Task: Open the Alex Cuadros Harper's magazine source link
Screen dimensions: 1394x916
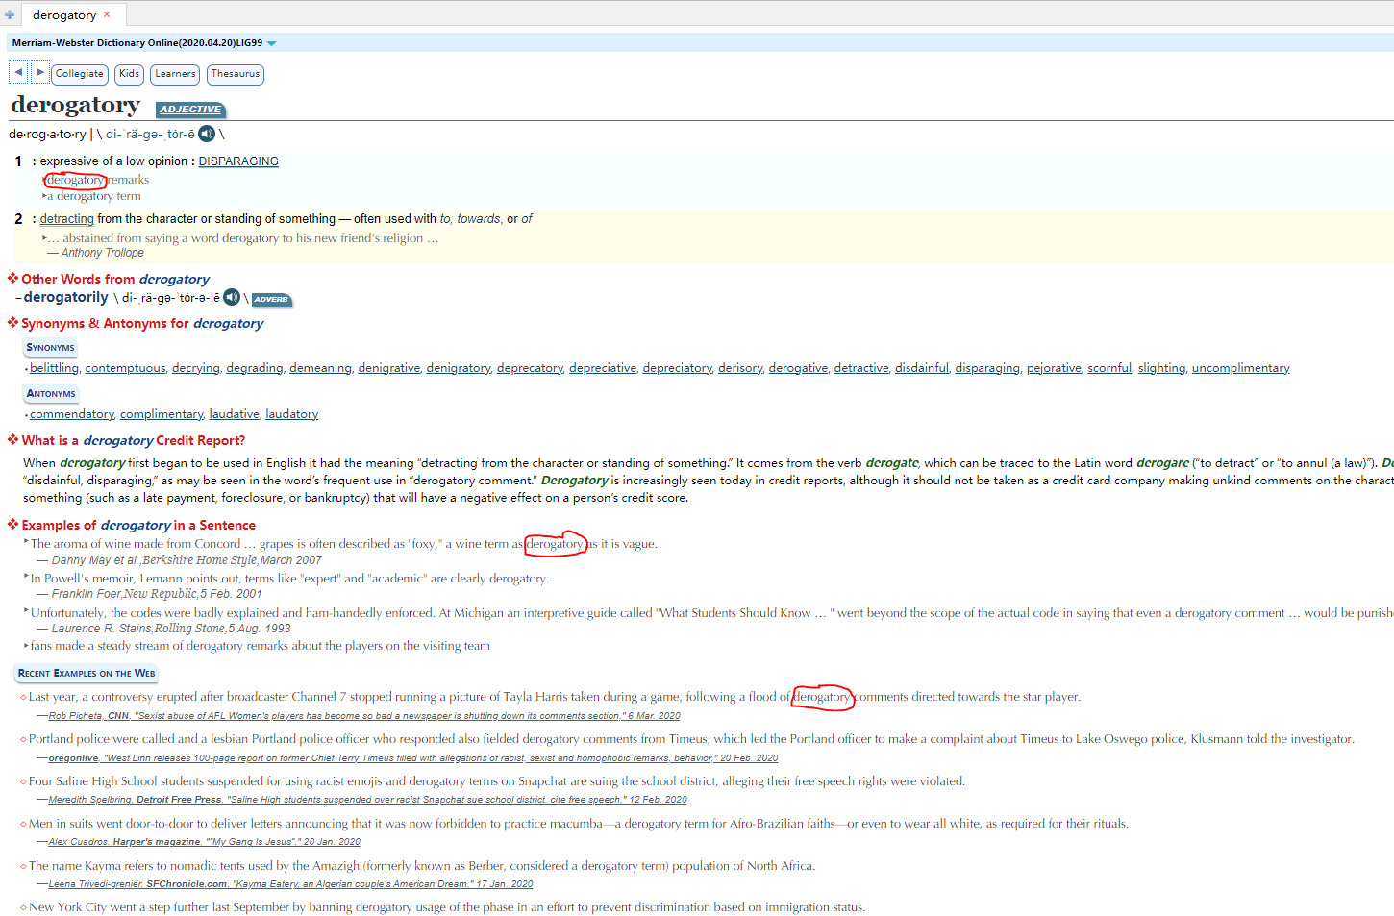Action: [x=205, y=842]
